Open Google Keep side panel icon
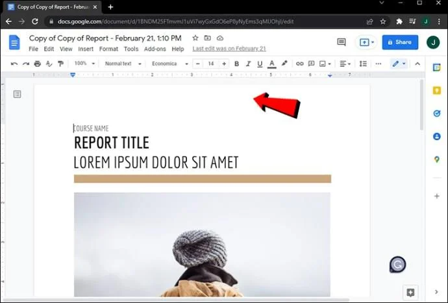This screenshot has width=448, height=303. (436, 91)
